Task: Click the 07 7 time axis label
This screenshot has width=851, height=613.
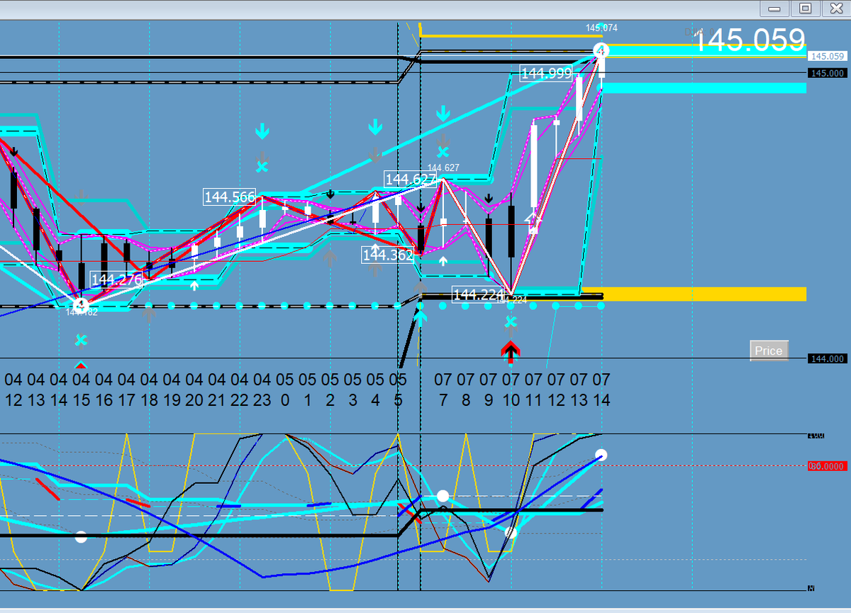Action: point(443,390)
